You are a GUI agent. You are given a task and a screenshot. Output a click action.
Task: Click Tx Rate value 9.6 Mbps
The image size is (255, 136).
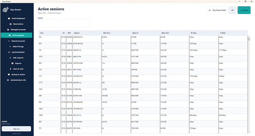pyautogui.click(x=222, y=115)
